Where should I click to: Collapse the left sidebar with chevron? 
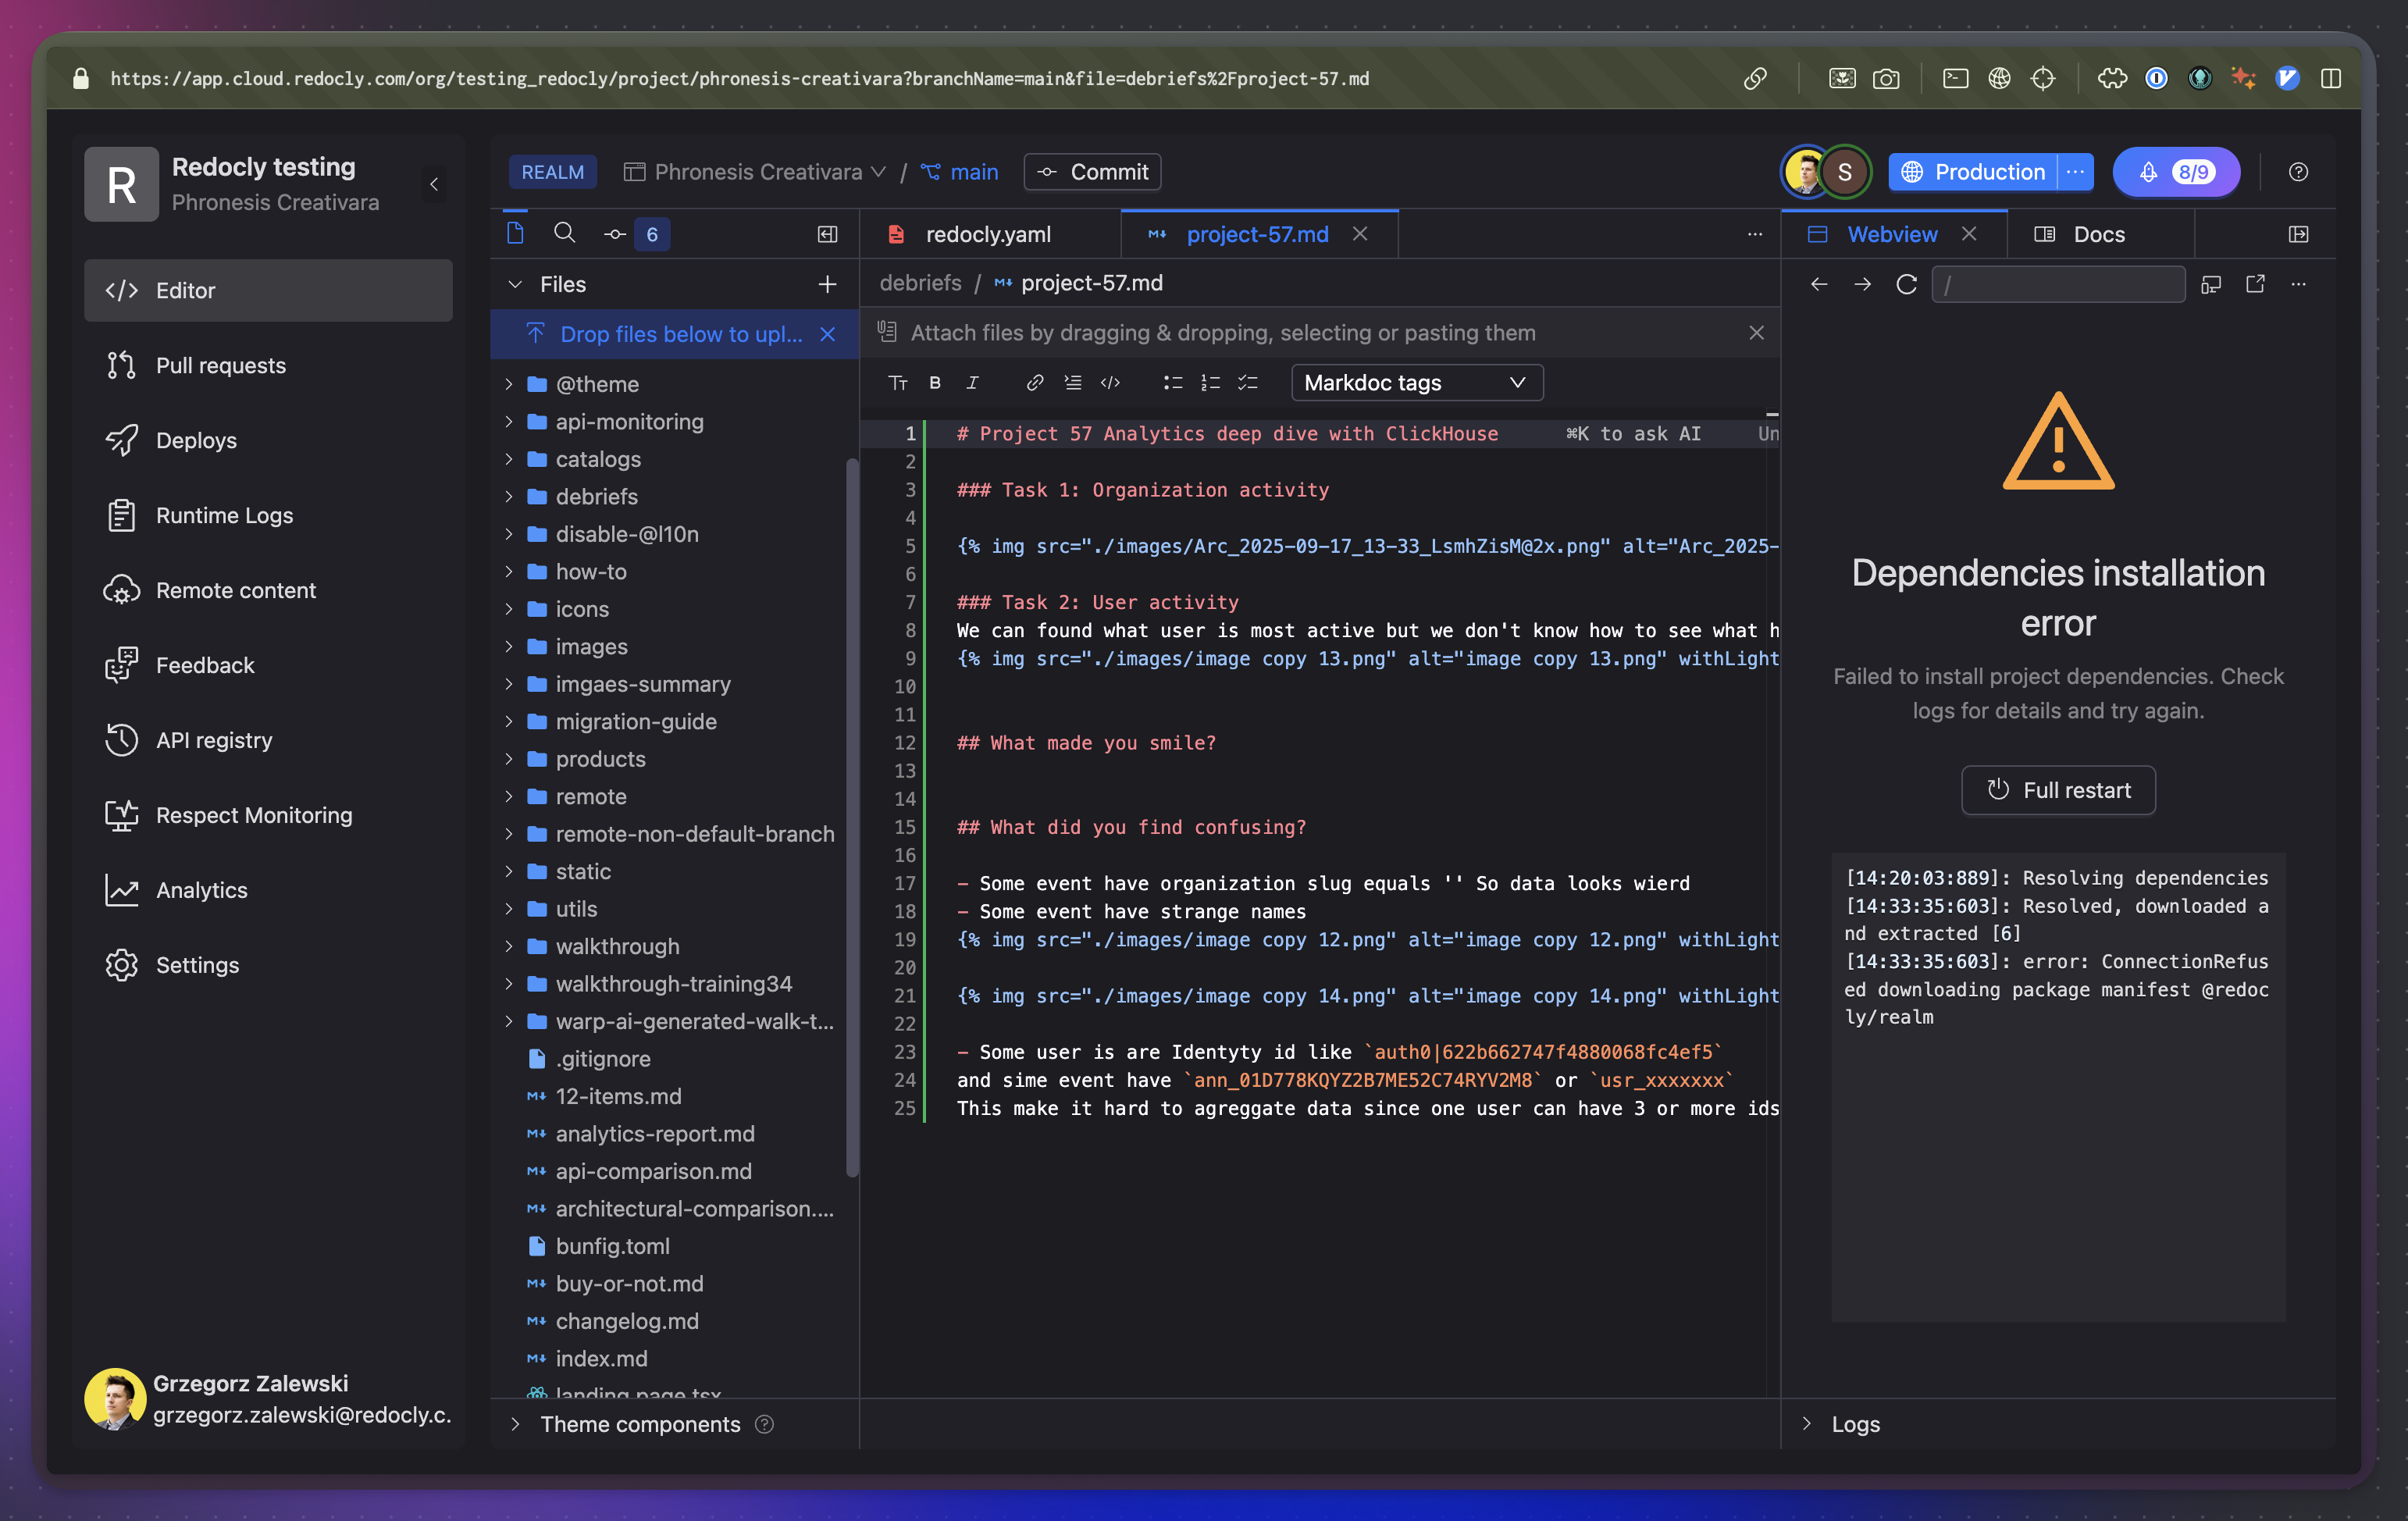434,184
